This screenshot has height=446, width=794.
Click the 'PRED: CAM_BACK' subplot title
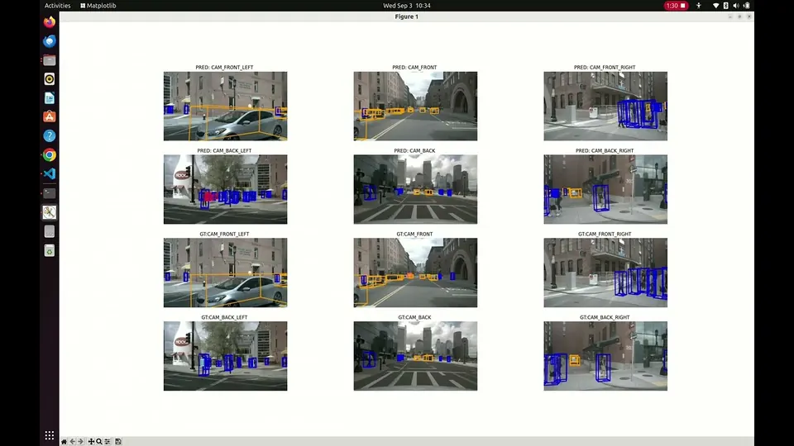pos(414,150)
